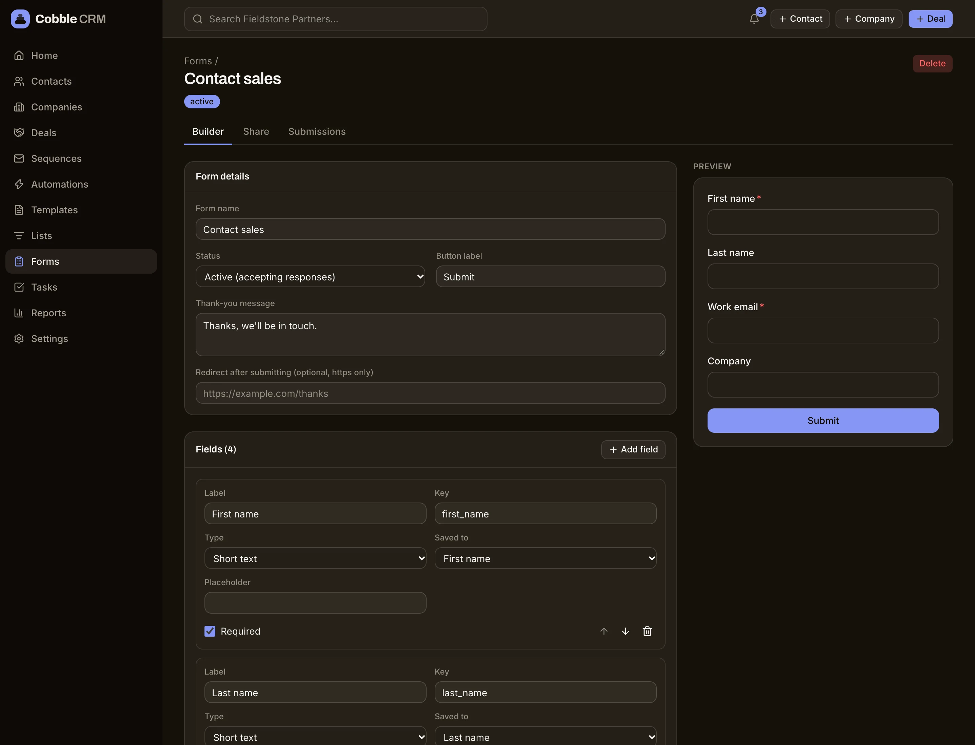Open Lists in sidebar
The width and height of the screenshot is (975, 745).
point(81,235)
